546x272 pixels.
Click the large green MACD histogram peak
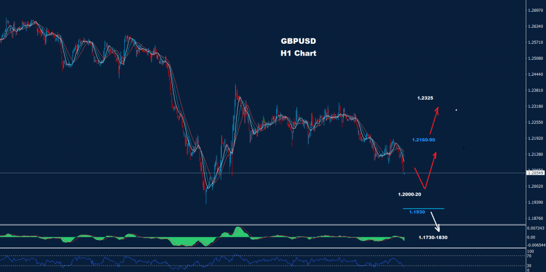click(x=239, y=233)
